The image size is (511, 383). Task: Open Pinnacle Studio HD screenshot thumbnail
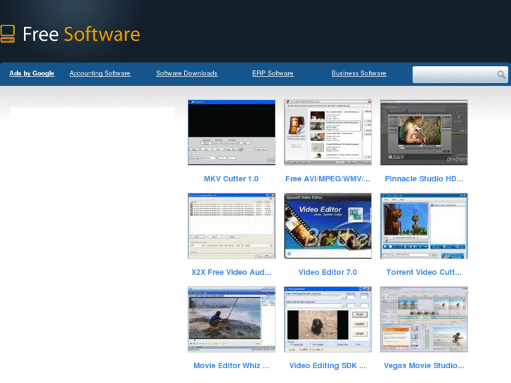click(x=424, y=132)
